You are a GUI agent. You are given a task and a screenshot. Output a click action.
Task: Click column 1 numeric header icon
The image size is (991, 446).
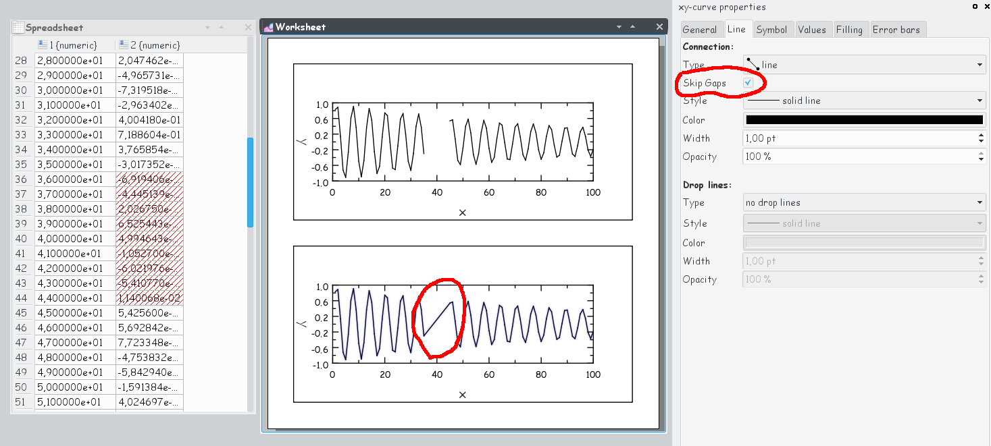coord(43,45)
